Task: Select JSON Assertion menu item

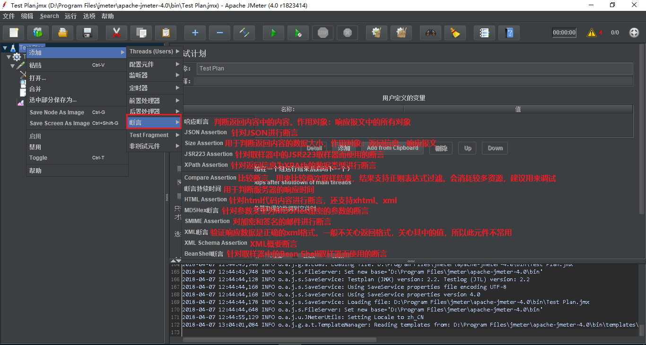Action: tap(205, 132)
